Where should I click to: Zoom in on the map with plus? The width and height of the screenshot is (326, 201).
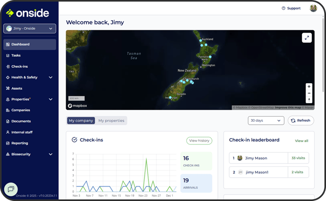coord(308,87)
